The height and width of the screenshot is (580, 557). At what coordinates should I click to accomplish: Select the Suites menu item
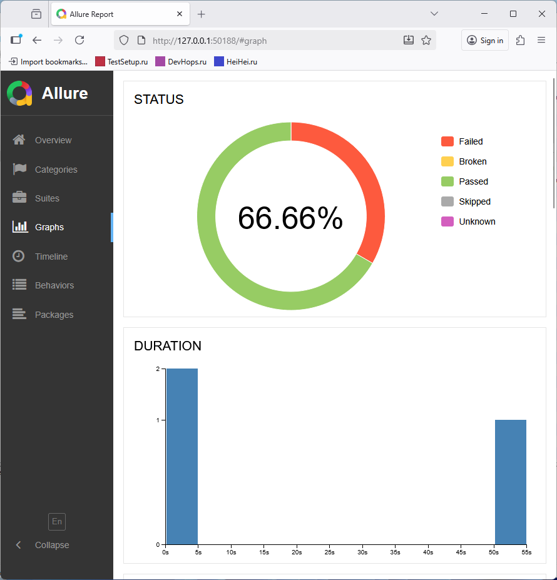56,198
